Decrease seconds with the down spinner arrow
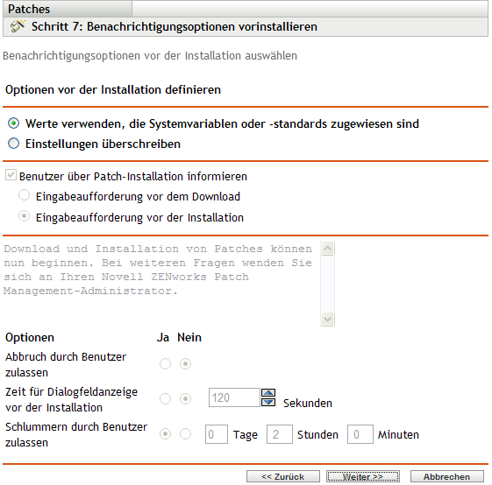The width and height of the screenshot is (492, 485). [x=268, y=403]
